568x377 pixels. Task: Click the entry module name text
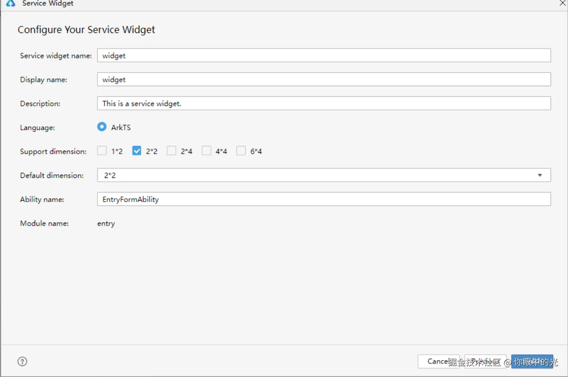click(x=106, y=224)
